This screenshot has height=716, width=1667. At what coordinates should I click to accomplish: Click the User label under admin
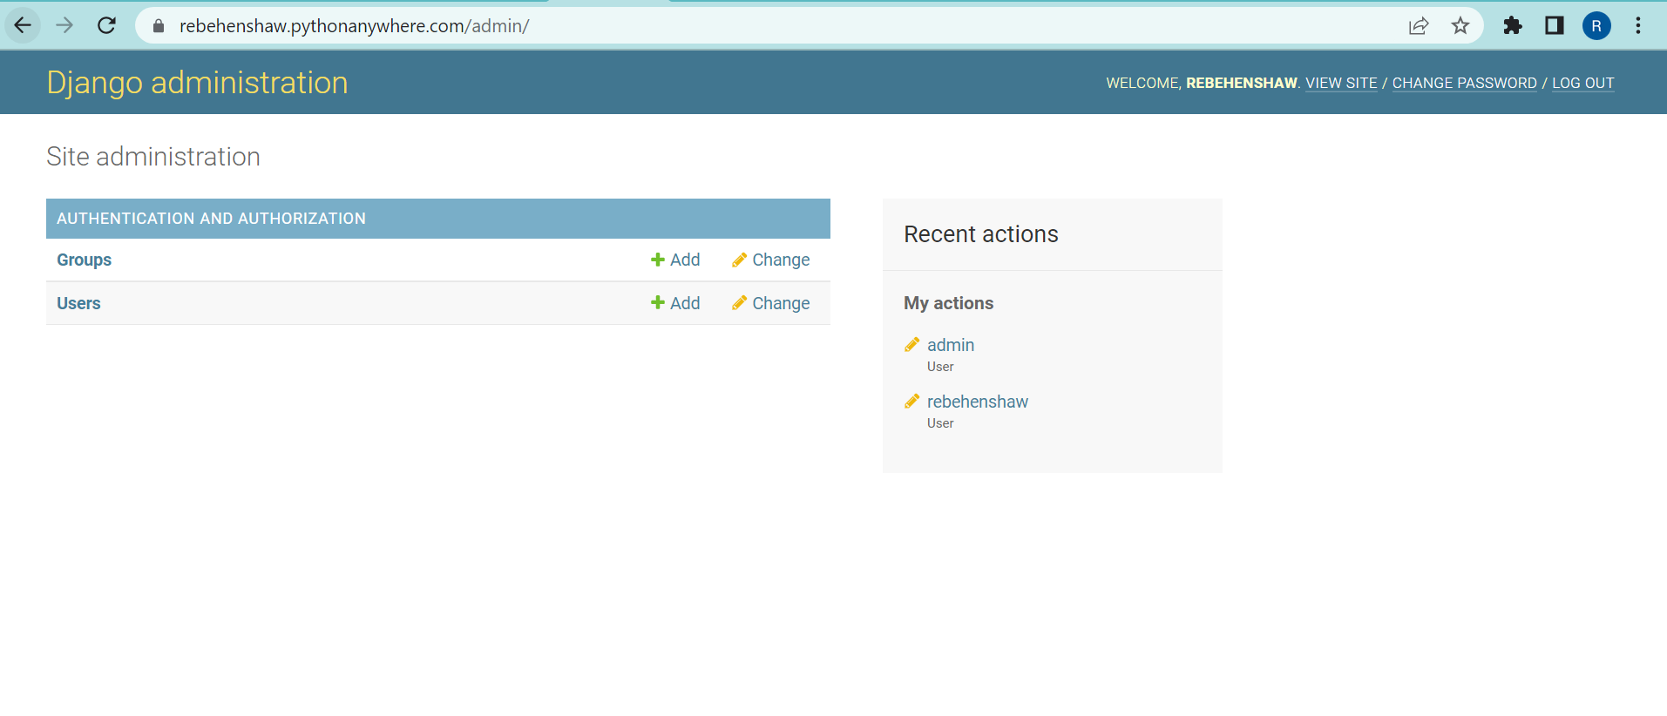(940, 367)
